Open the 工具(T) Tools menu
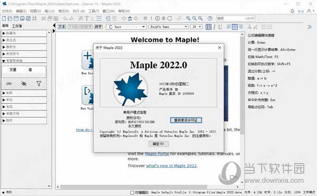317x196 pixels. pos(94,11)
